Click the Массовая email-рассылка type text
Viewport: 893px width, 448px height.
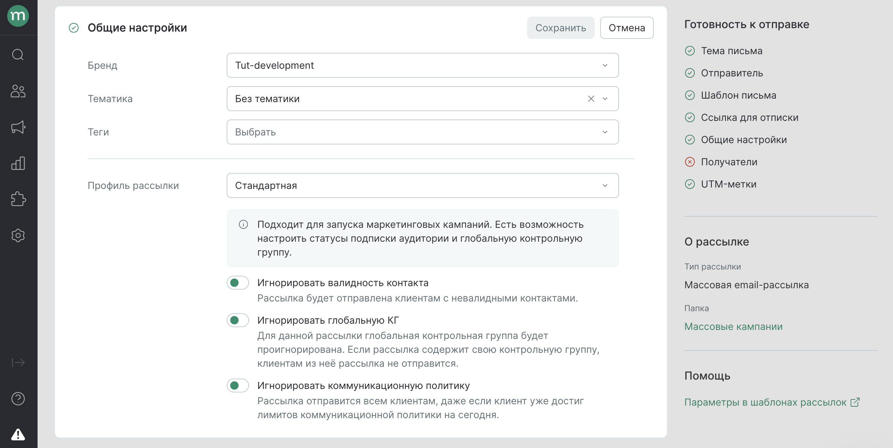click(747, 285)
